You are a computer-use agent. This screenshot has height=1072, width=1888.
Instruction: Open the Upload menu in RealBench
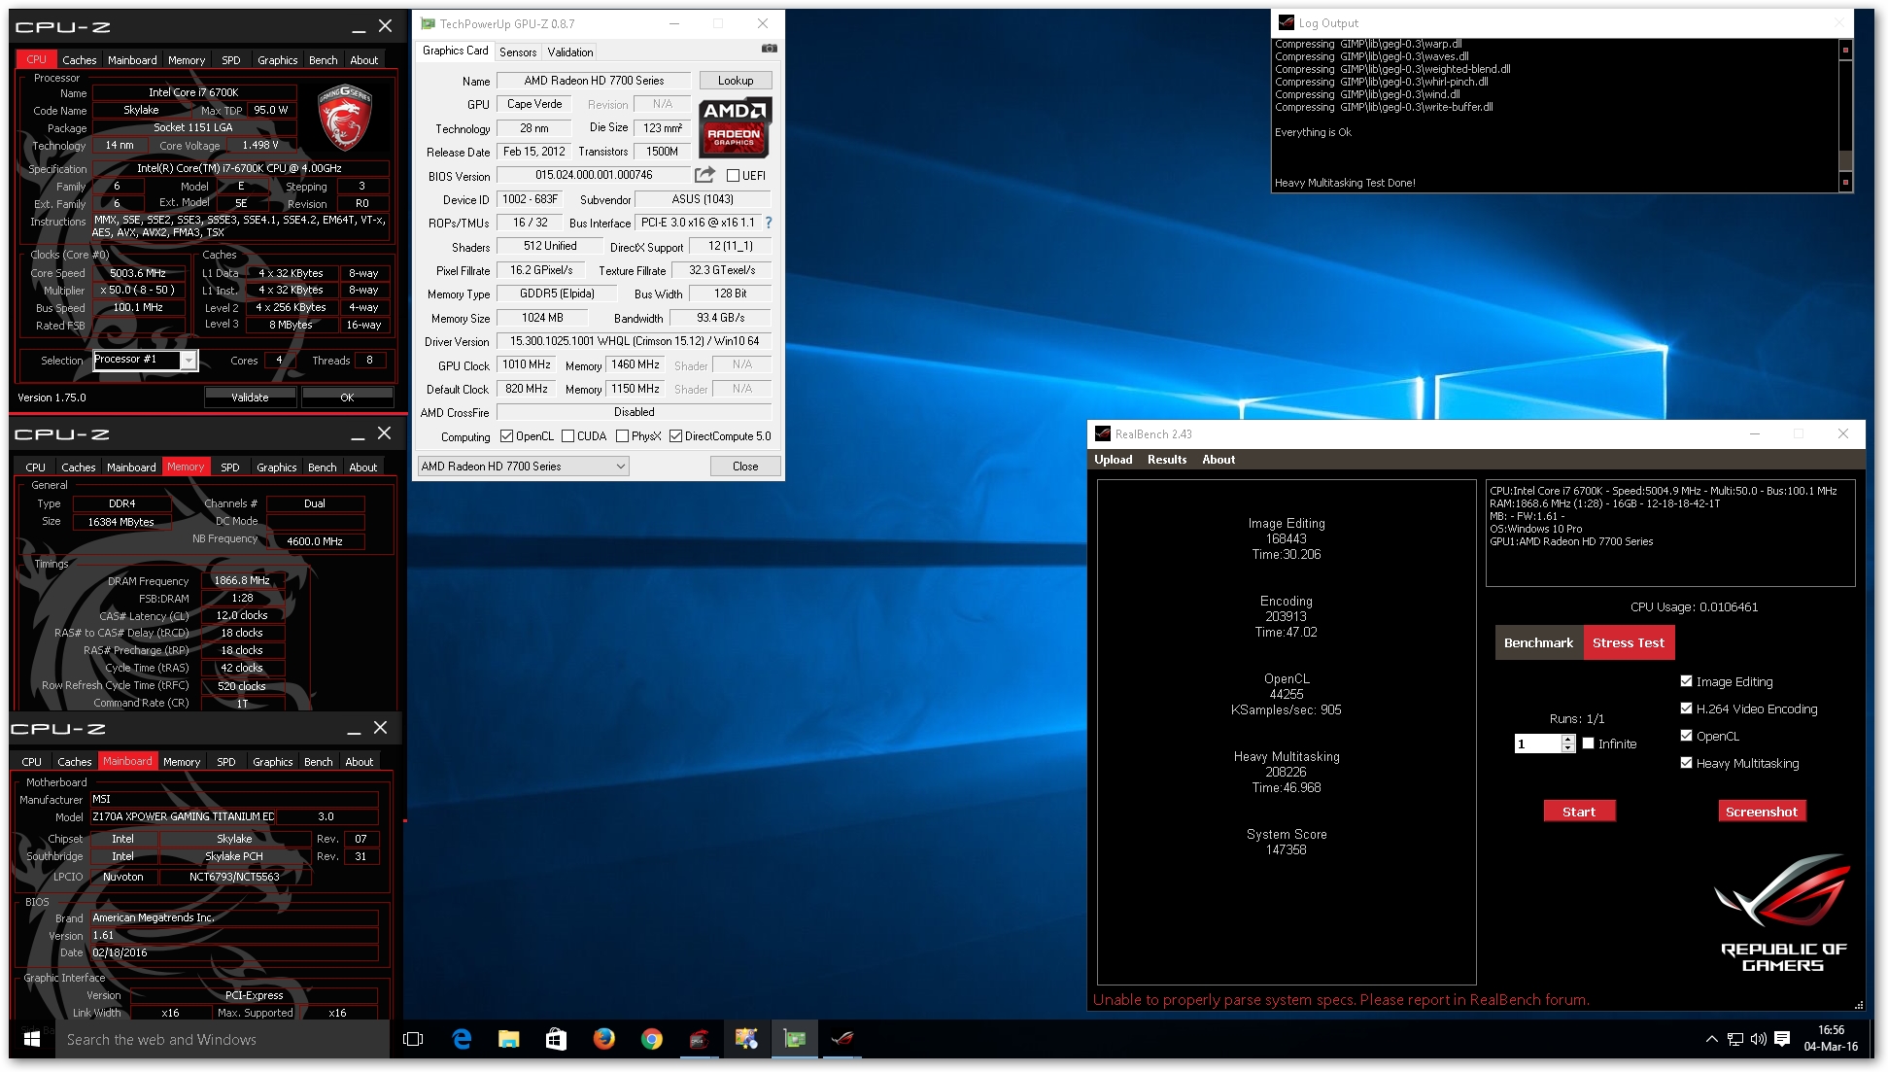[1114, 460]
